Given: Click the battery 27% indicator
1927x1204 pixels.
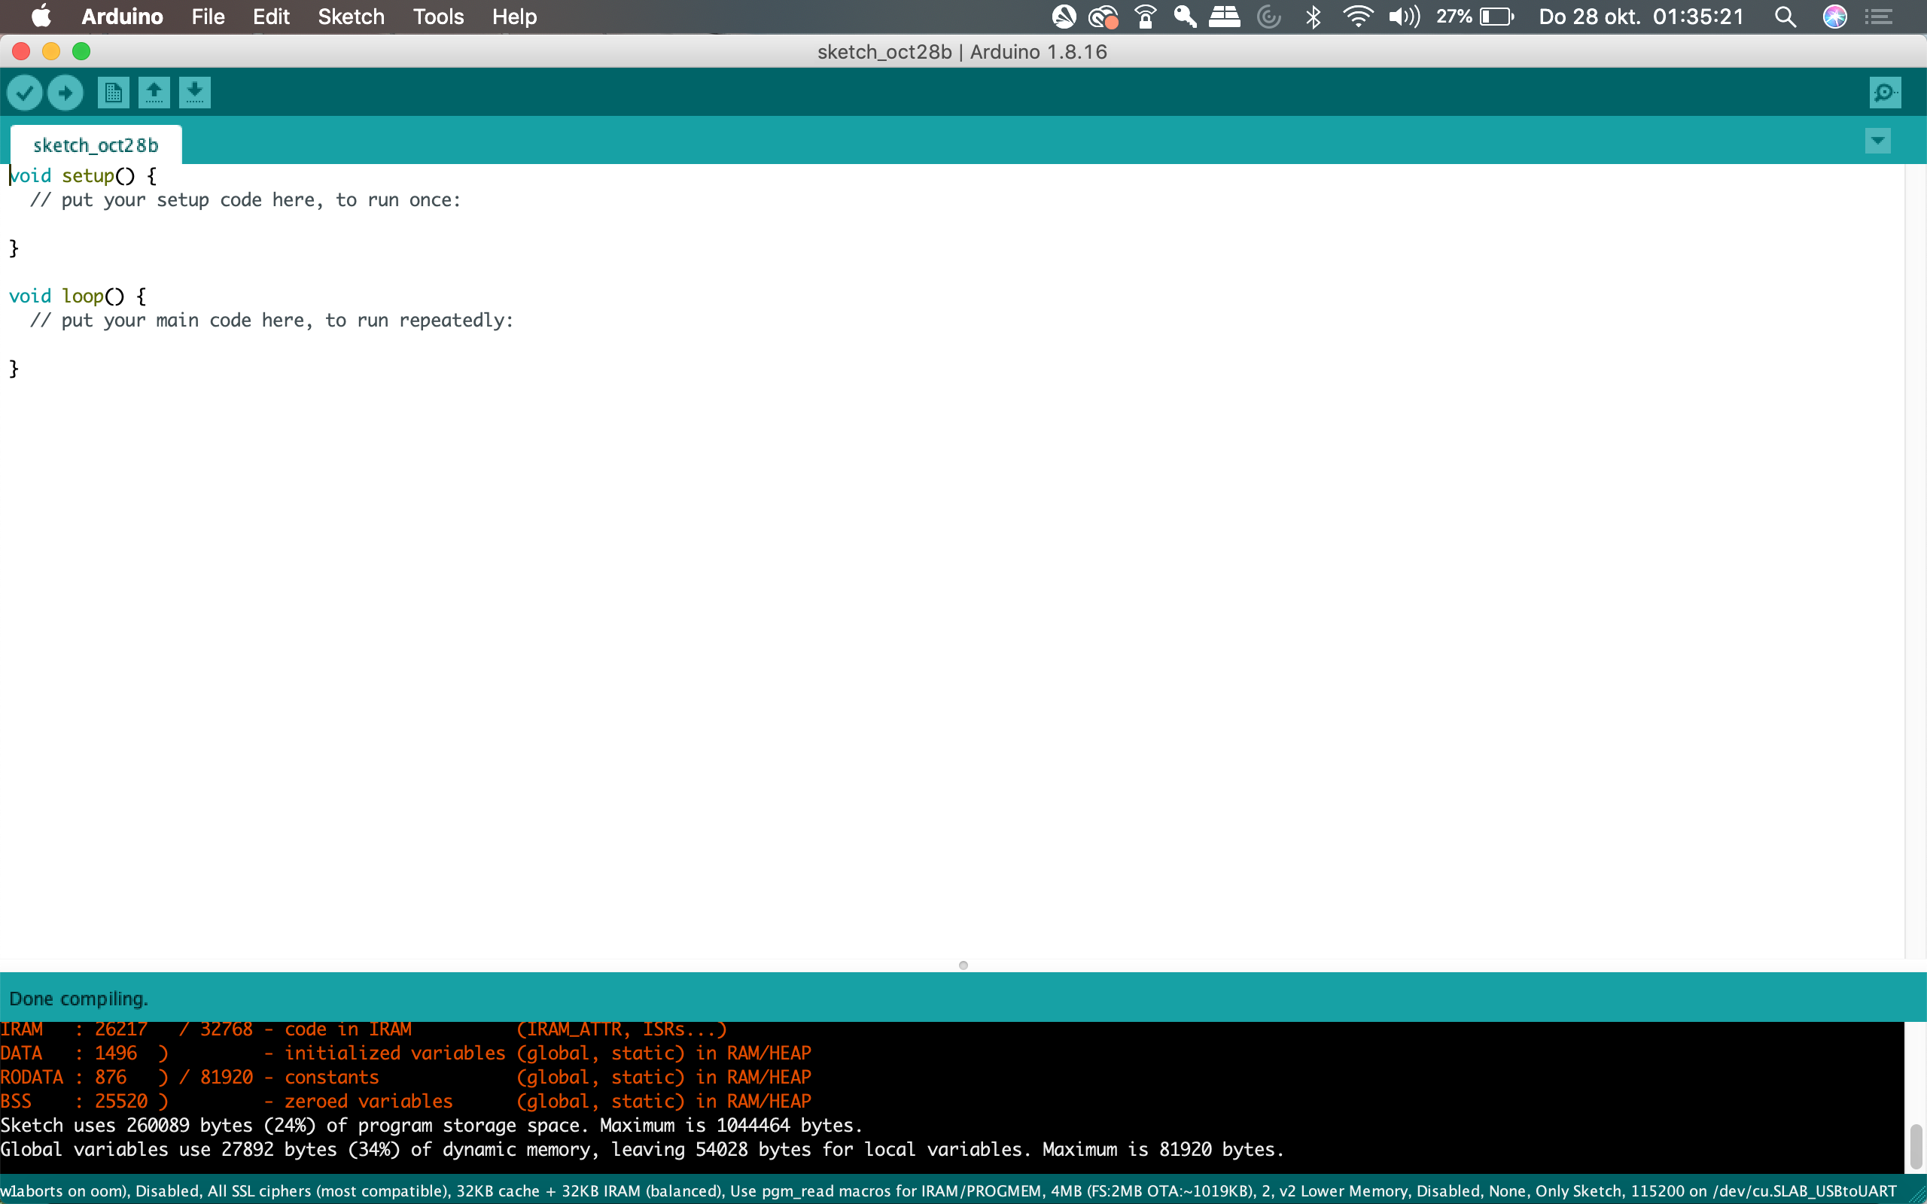Looking at the screenshot, I should [x=1475, y=17].
